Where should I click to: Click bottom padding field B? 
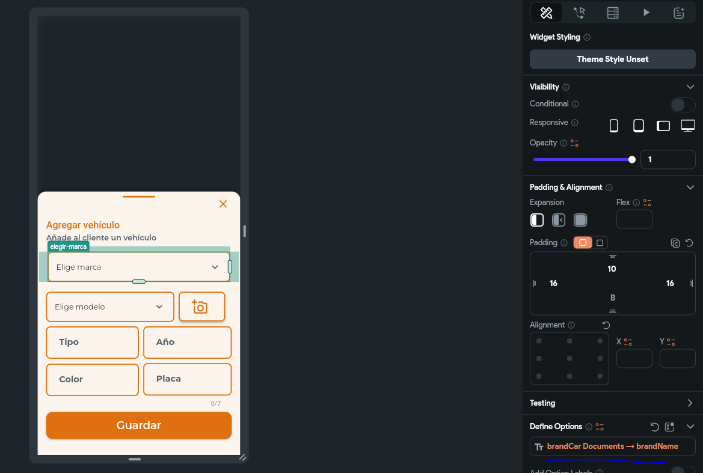pos(612,298)
